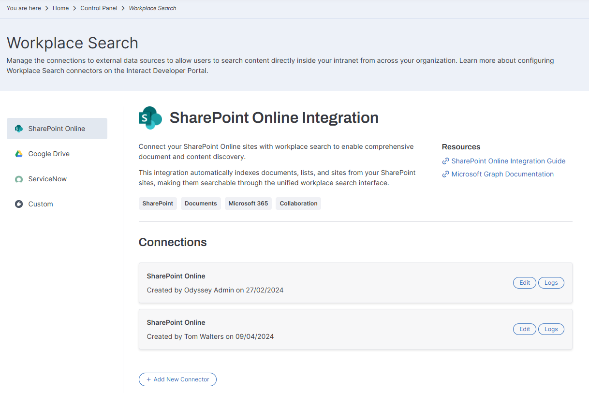589x393 pixels.
Task: Click the breadcrumb chevron after You are here
Action: (47, 8)
